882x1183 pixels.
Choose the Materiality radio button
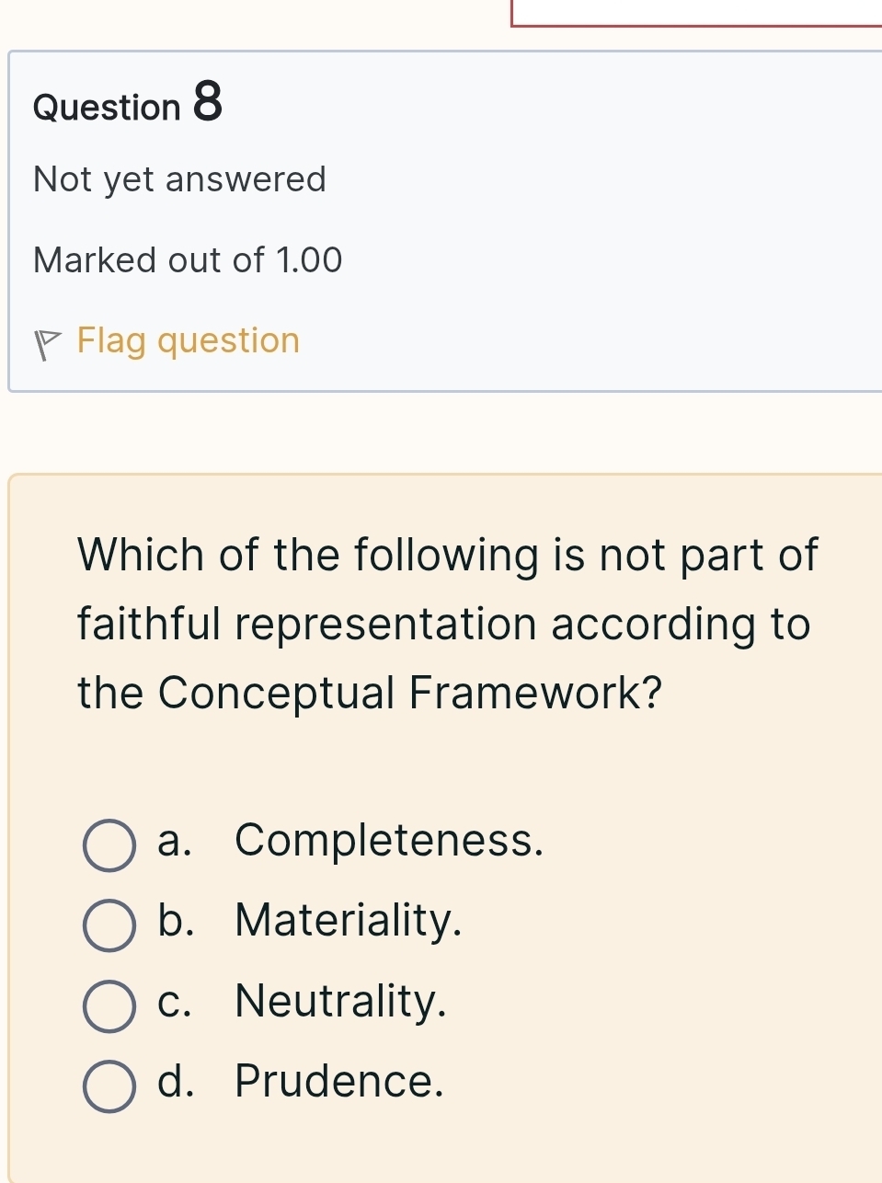109,925
